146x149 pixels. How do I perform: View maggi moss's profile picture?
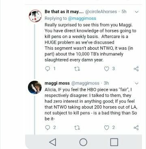35,87
